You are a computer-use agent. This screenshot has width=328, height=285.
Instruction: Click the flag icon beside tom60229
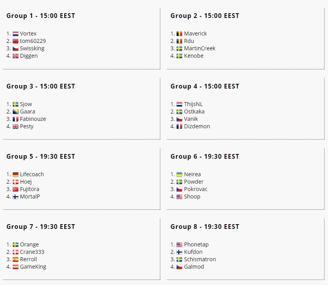click(x=16, y=41)
